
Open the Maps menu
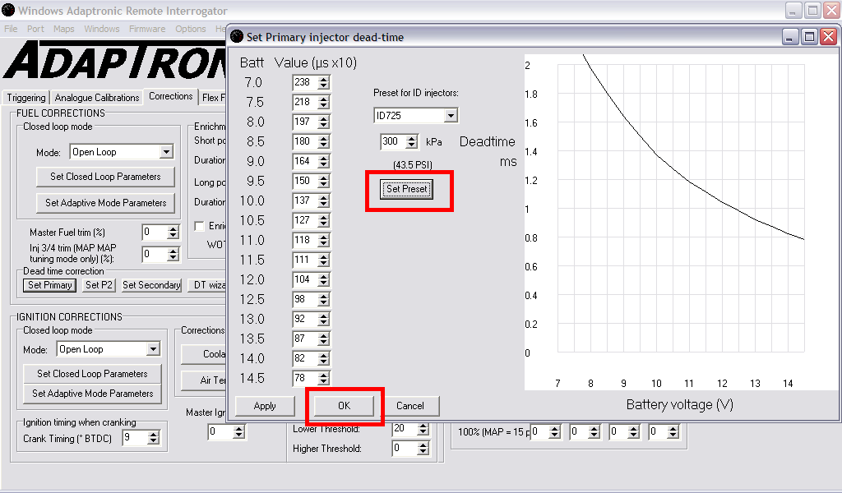point(64,29)
